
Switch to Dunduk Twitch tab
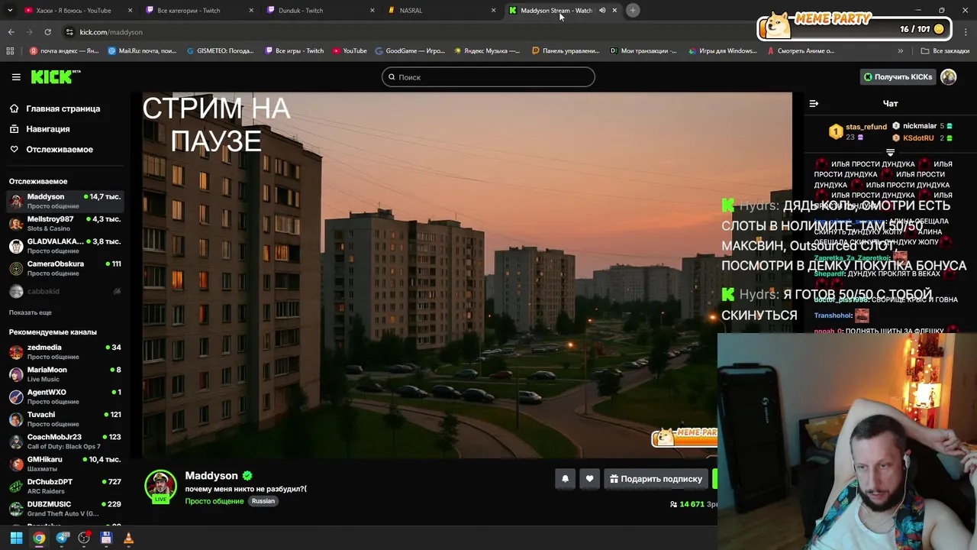[320, 11]
